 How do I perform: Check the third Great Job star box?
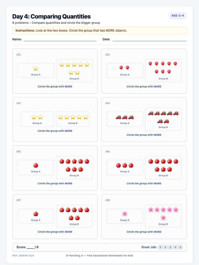point(170,247)
